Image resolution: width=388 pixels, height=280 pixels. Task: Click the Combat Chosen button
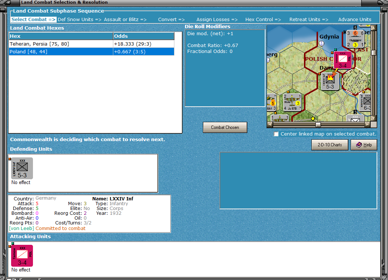[x=225, y=127]
